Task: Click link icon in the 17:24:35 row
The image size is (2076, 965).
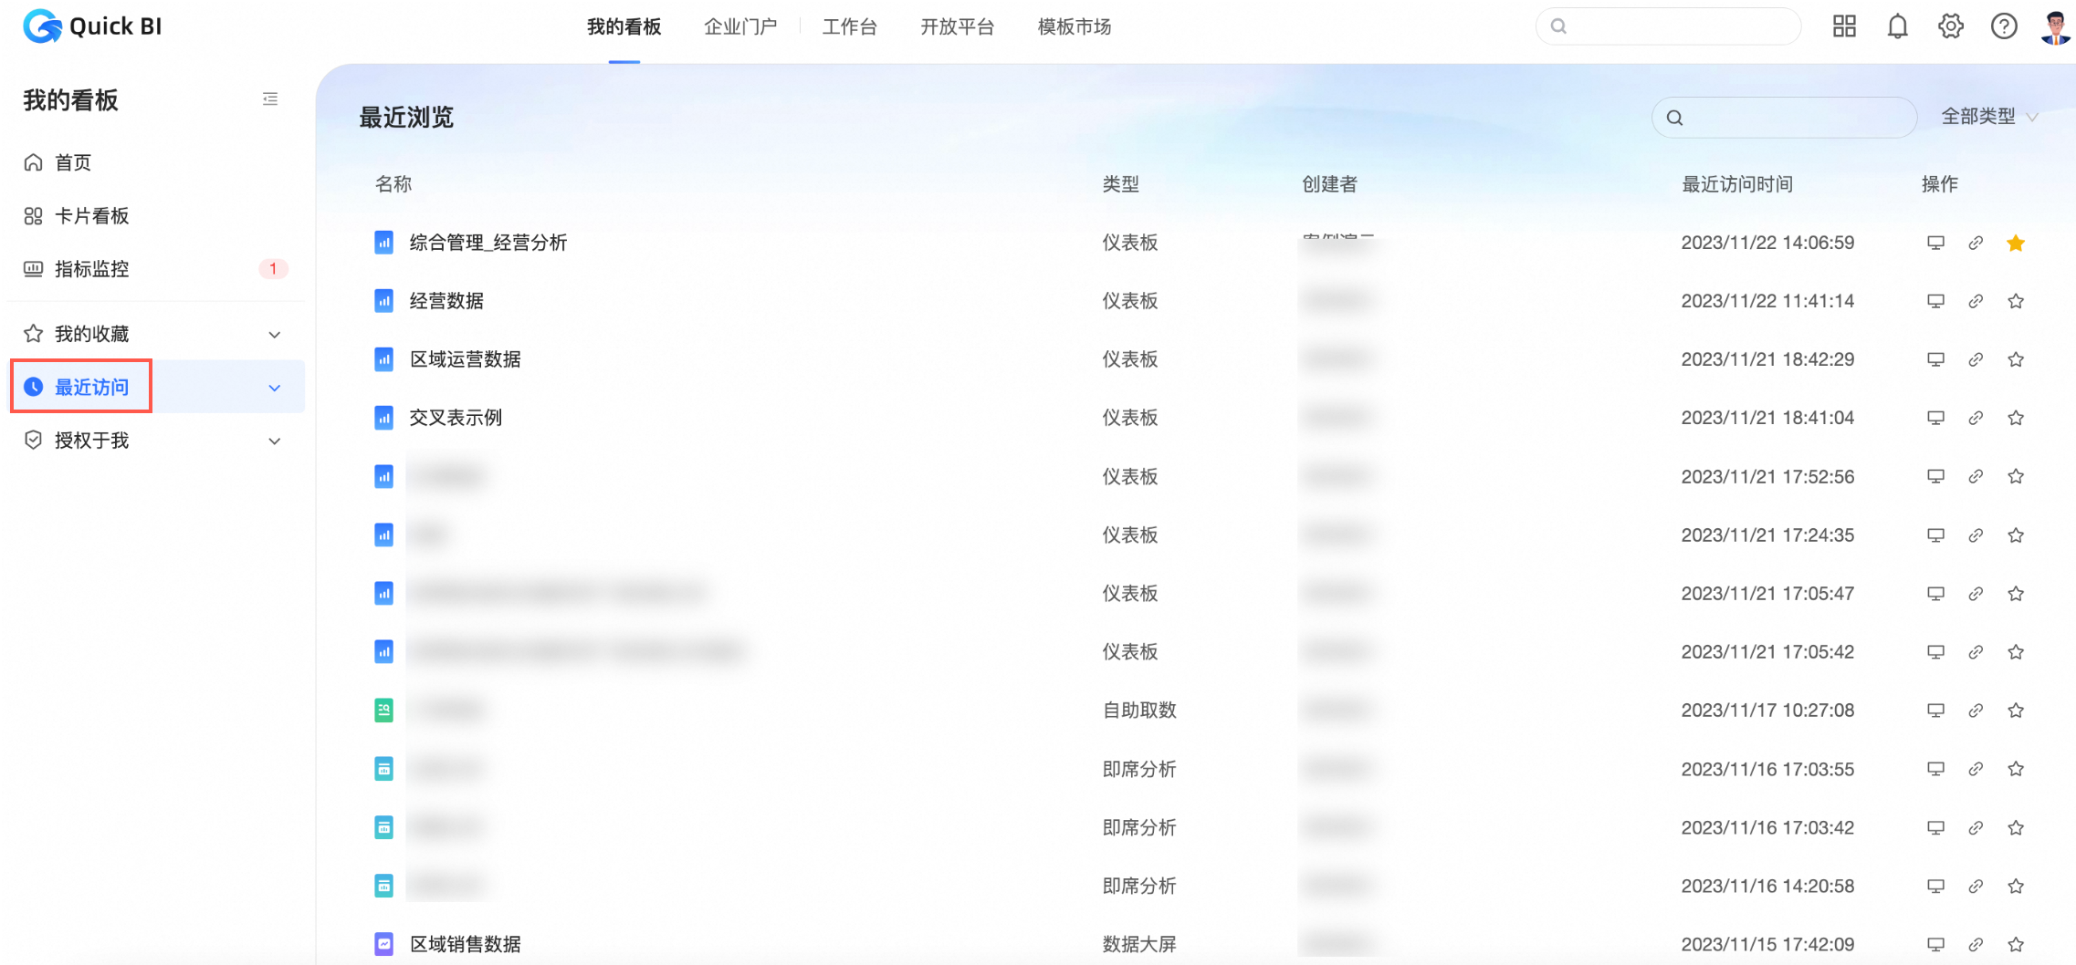Action: click(1976, 534)
